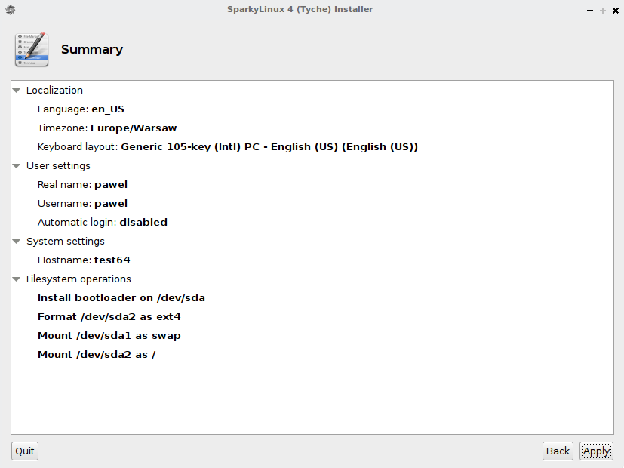Quit the installer
624x468 pixels.
point(25,451)
